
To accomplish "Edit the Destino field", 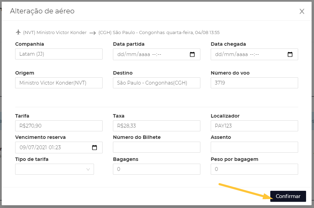I will pos(157,83).
